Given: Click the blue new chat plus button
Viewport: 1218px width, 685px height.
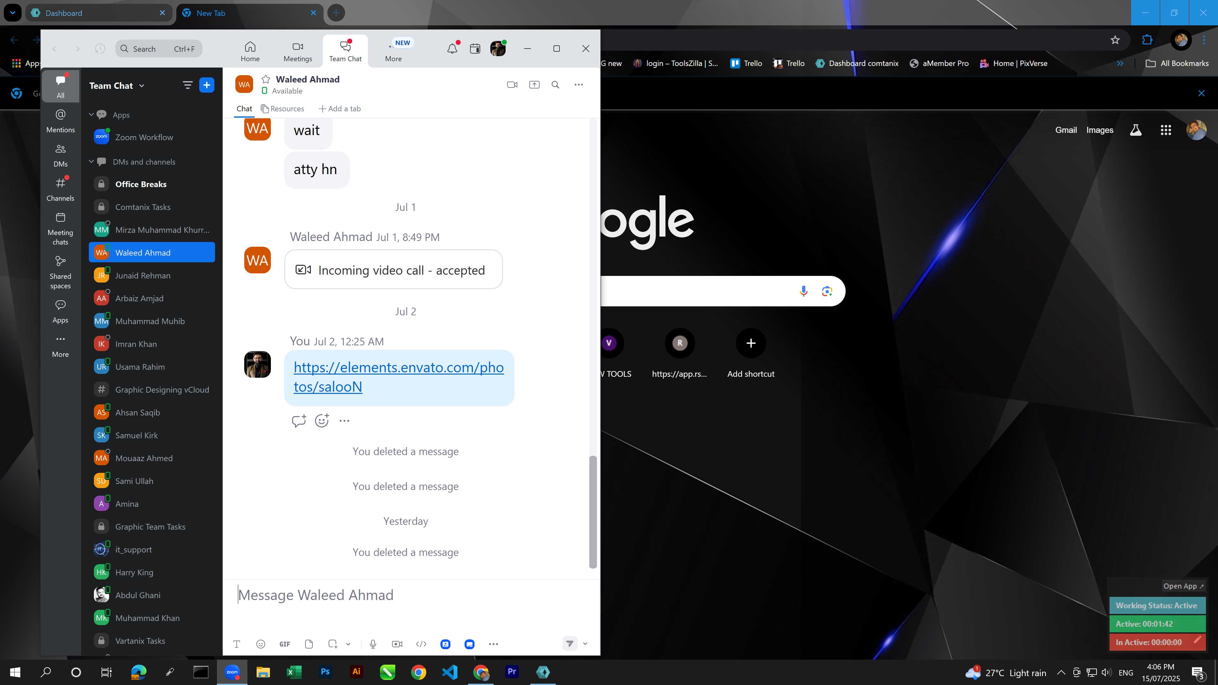Looking at the screenshot, I should [206, 85].
